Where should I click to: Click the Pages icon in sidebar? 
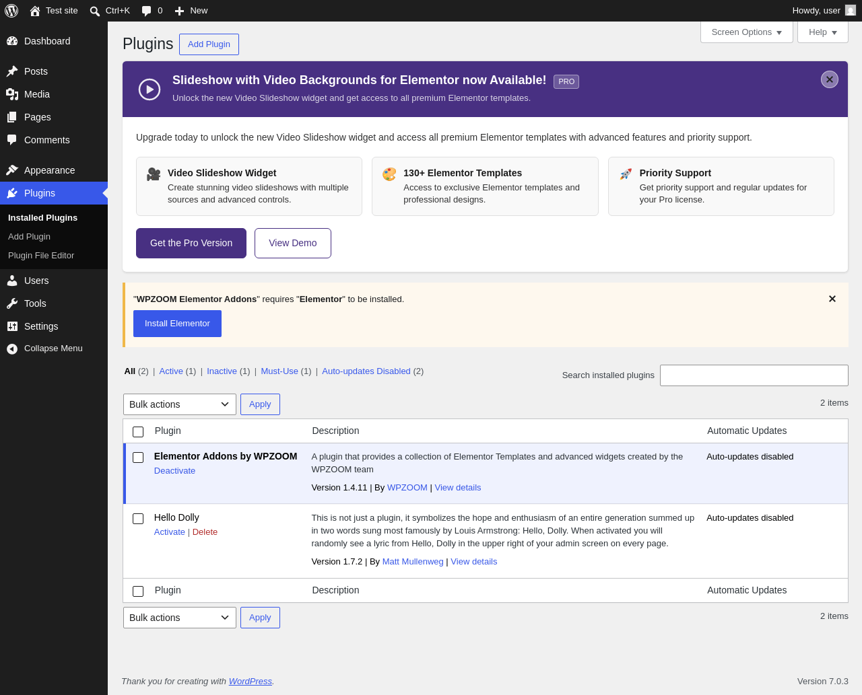[x=12, y=117]
